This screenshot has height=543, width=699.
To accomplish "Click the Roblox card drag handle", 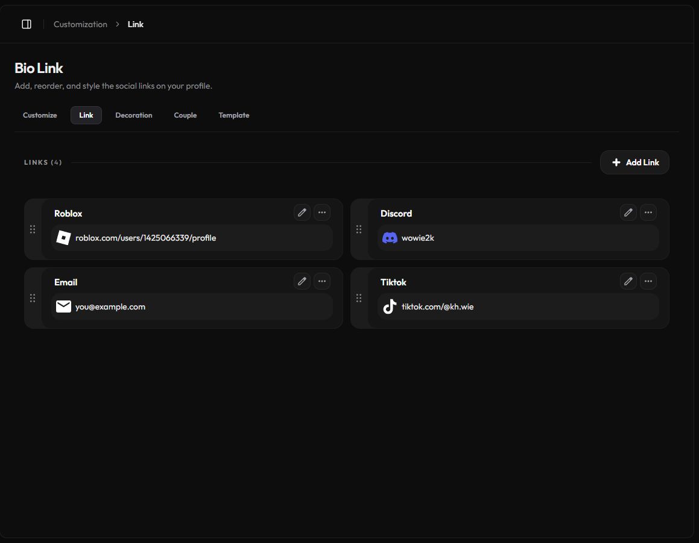I will tap(33, 229).
